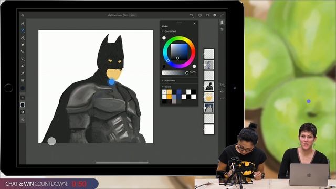Toggle layer visibility eye icon
Viewport: 336px width, 189px height.
coord(222,92)
